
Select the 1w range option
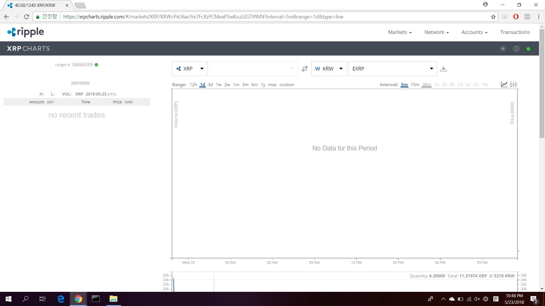pos(219,85)
